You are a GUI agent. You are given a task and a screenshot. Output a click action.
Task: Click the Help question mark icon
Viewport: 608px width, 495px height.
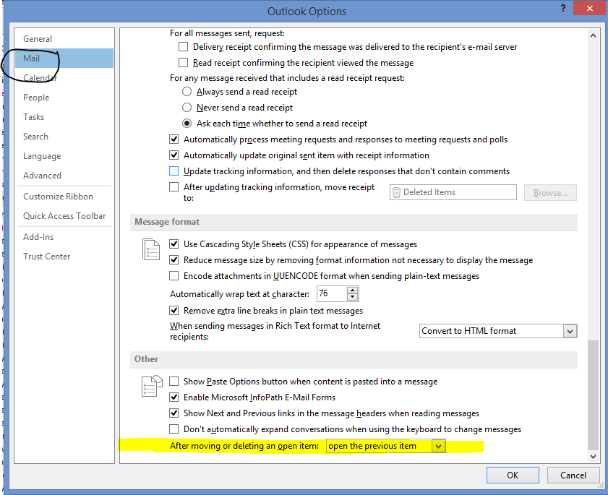(563, 8)
